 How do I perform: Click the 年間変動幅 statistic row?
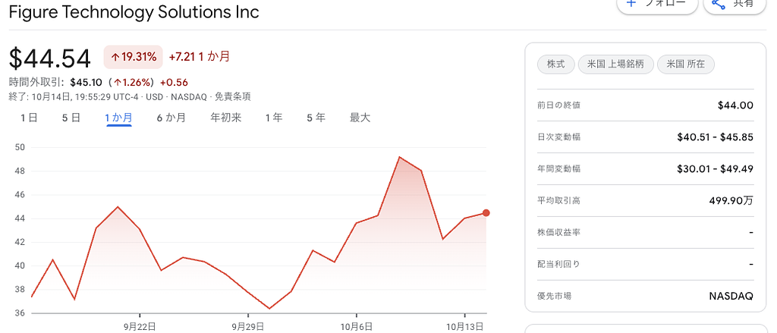(645, 168)
